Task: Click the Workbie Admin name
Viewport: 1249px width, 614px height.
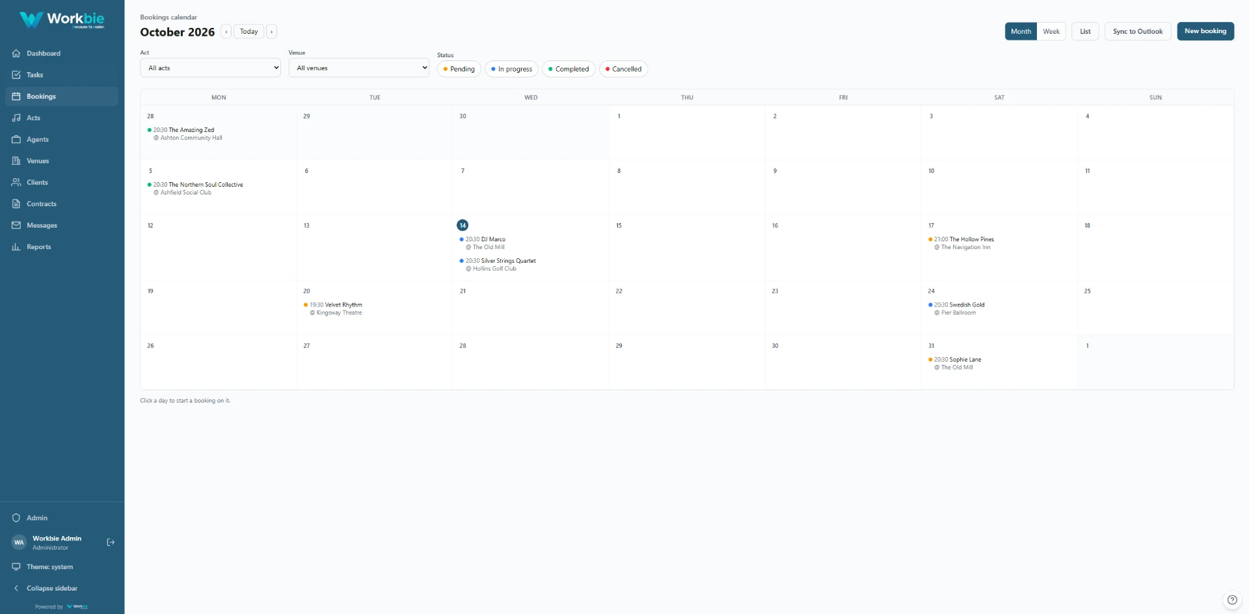Action: click(57, 539)
